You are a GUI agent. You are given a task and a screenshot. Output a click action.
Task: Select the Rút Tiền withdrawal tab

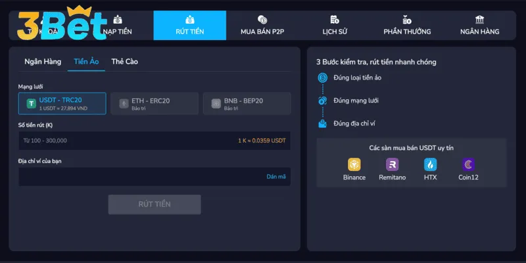[190, 26]
